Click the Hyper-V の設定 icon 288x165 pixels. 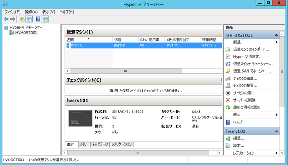point(228,57)
